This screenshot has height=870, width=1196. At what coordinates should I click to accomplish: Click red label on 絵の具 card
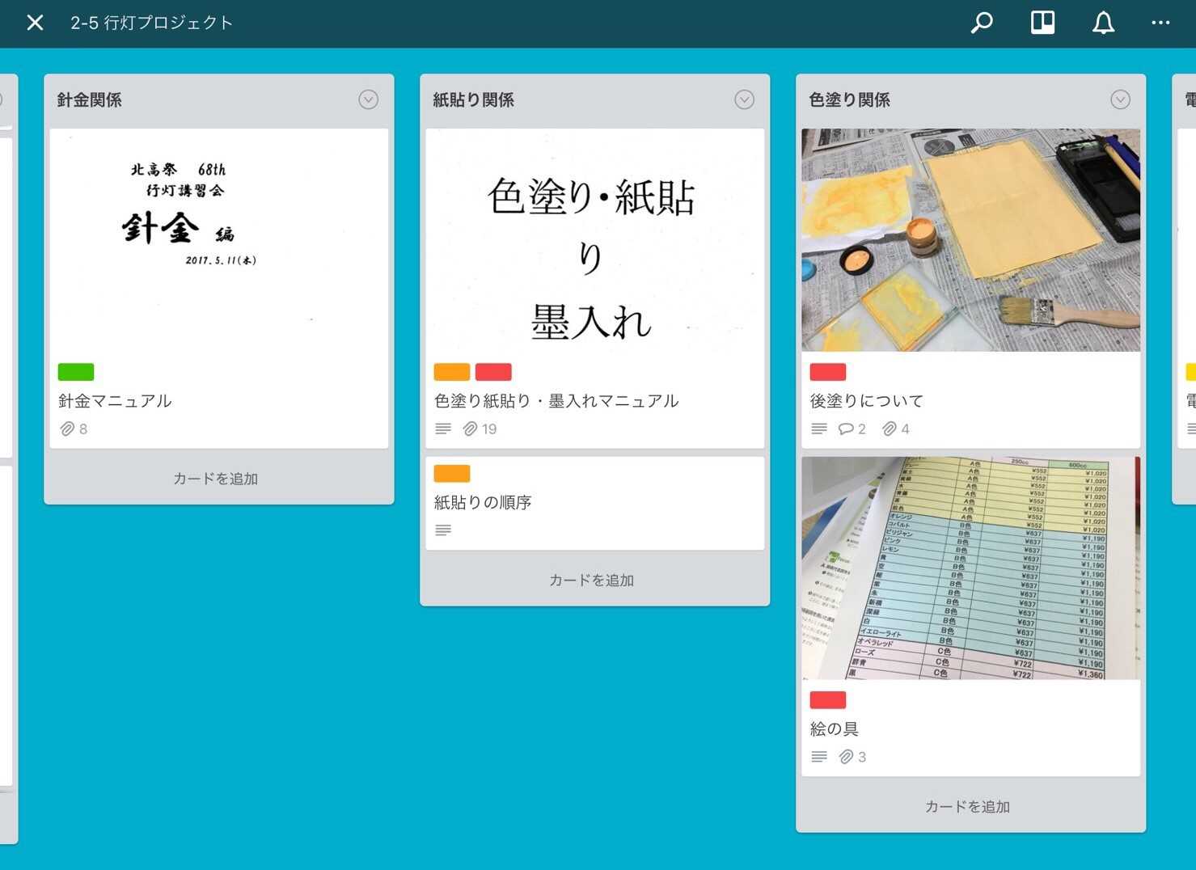coord(828,700)
